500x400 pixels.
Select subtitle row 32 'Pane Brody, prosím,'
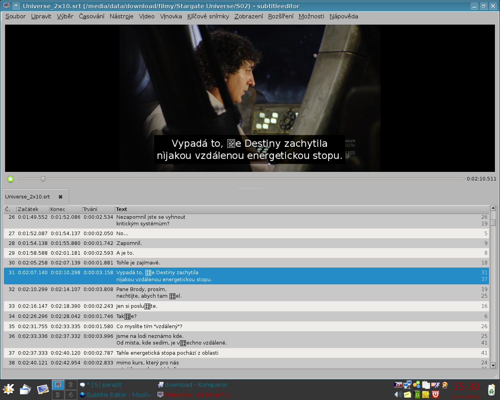click(x=246, y=293)
